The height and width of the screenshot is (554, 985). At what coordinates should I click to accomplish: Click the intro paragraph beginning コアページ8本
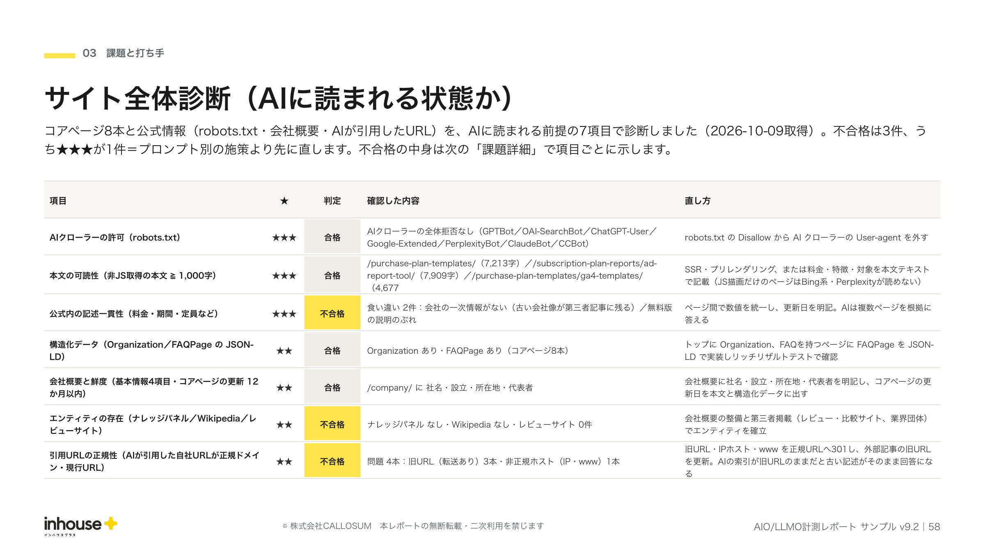pos(486,140)
